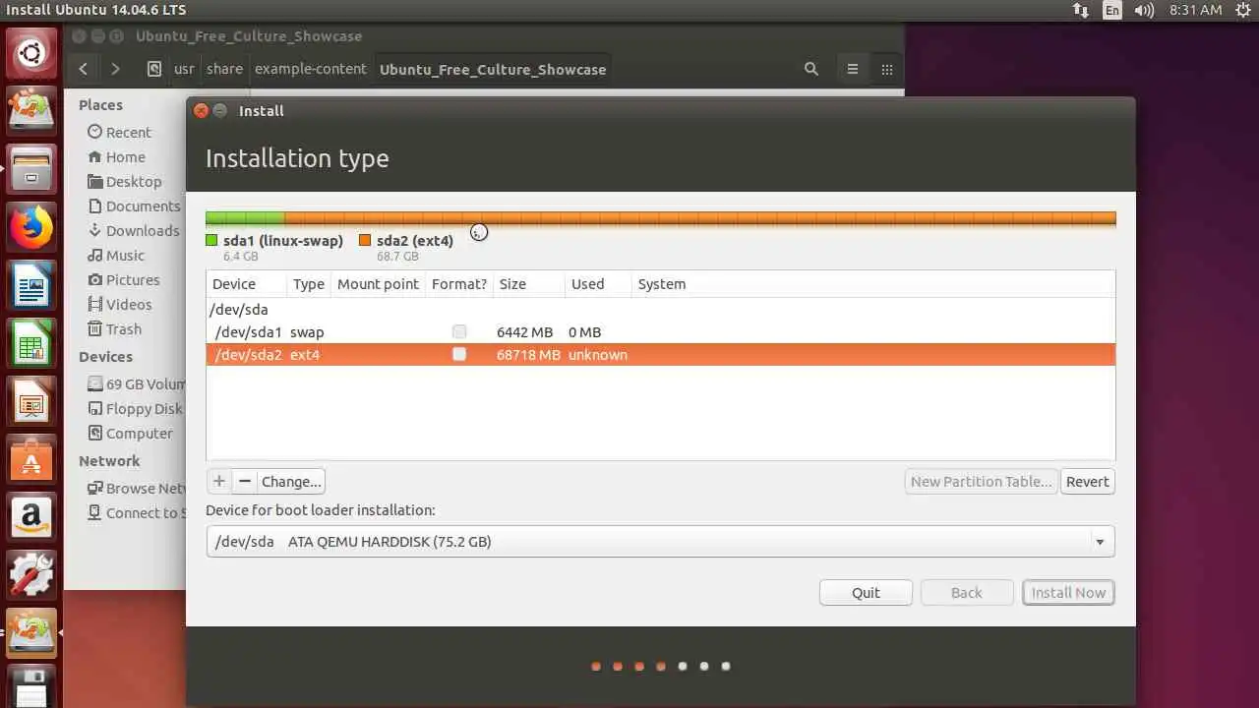Select the /dev/sda disk row
Viewport: 1259px width, 708px height.
(x=660, y=310)
